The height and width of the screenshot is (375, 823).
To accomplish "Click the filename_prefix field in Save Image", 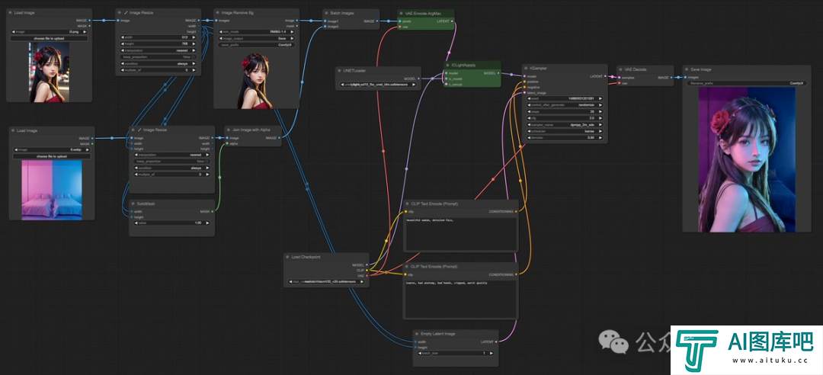I will (x=746, y=83).
